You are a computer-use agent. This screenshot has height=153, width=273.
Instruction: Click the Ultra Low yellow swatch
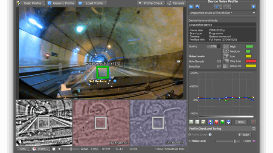251,66
